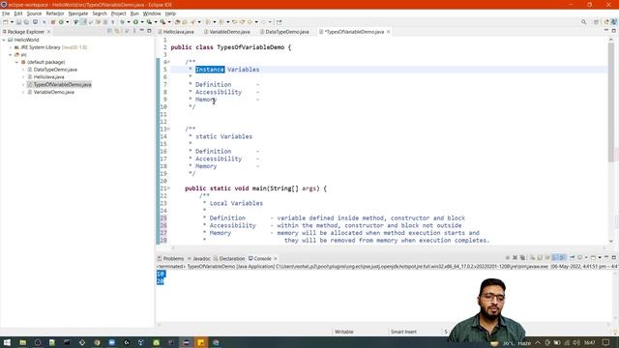Close the Console tab
The height and width of the screenshot is (348, 619).
point(276,259)
